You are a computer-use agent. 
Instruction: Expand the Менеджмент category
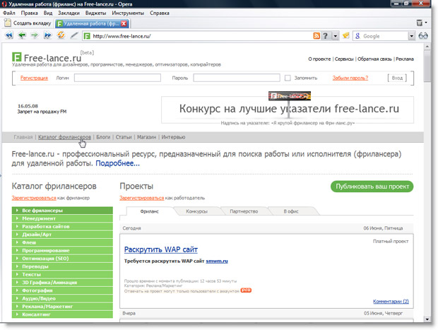[x=62, y=218]
